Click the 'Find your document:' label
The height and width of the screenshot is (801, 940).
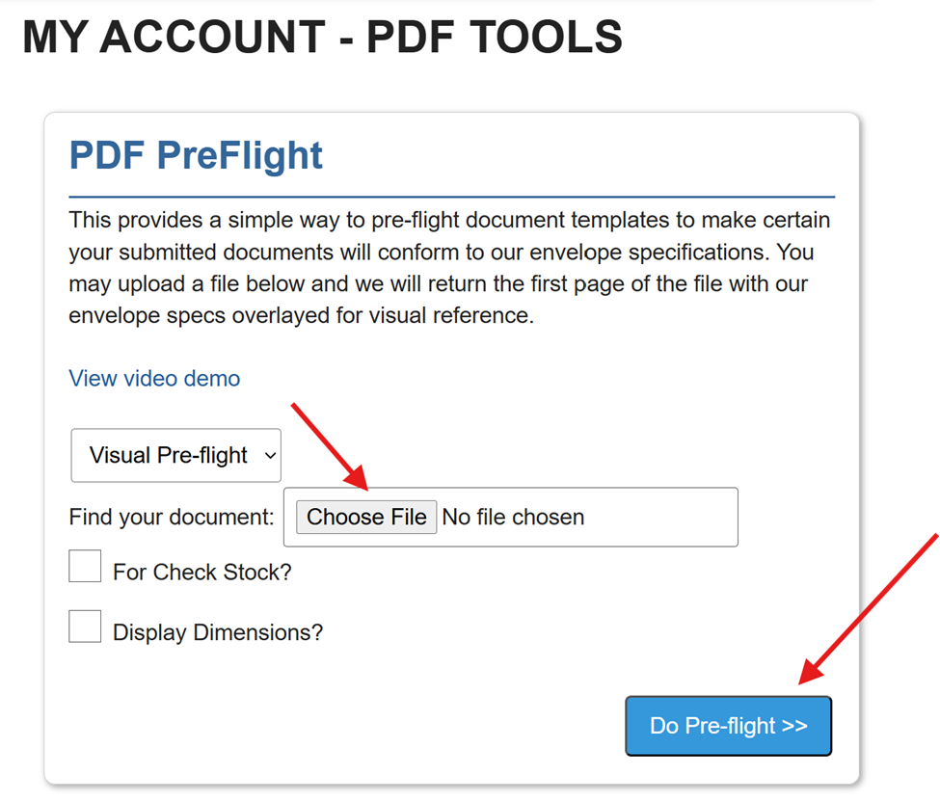(x=172, y=518)
